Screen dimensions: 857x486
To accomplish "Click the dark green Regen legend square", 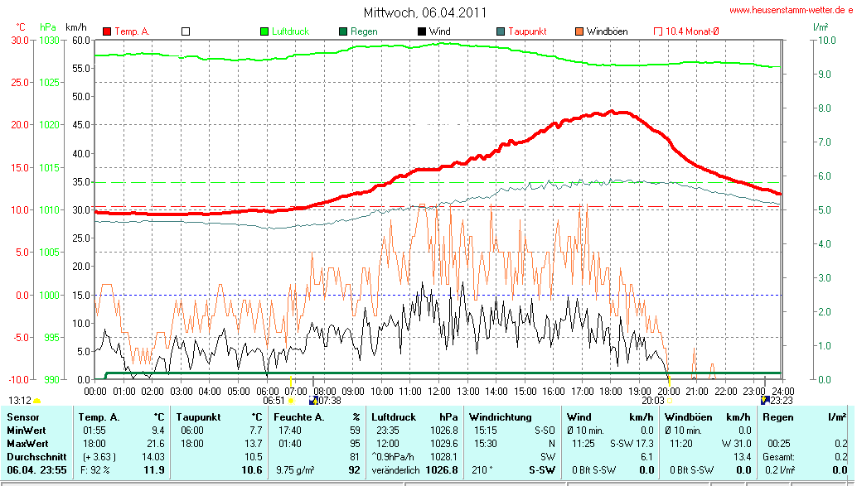I will pos(343,31).
